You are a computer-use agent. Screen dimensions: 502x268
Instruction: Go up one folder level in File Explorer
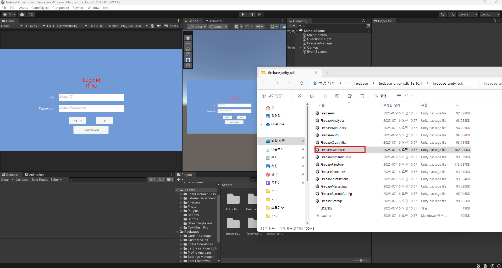pos(289,83)
